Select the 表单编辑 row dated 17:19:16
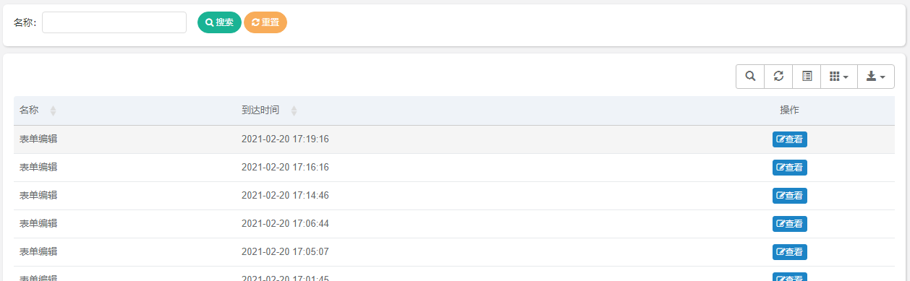Image resolution: width=910 pixels, height=281 pixels. coord(454,139)
